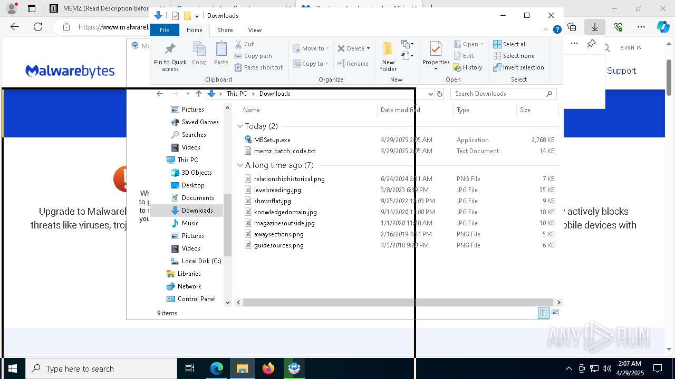The width and height of the screenshot is (675, 379).
Task: Go up one folder level arrow
Action: pos(198,94)
